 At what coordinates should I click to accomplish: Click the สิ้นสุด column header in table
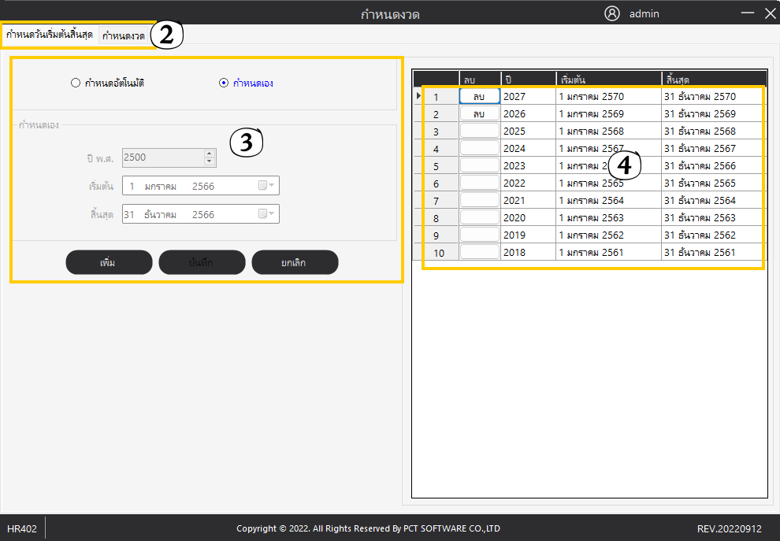coord(713,78)
